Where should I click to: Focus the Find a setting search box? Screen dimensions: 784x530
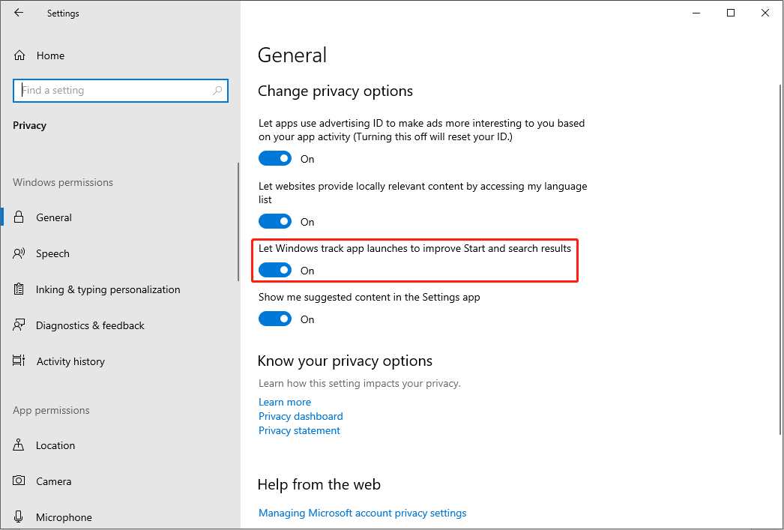(121, 91)
